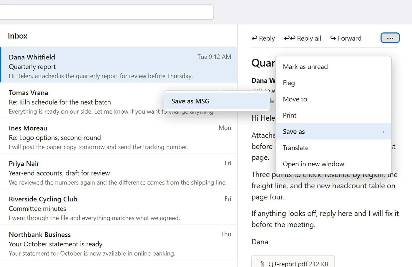Open Priya Nair's Year-end accounts email
The height and width of the screenshot is (267, 412).
pyautogui.click(x=119, y=171)
